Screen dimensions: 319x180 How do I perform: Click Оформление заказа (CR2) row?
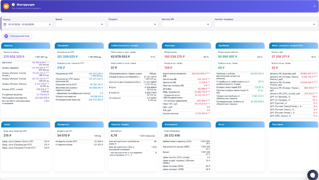(186, 148)
